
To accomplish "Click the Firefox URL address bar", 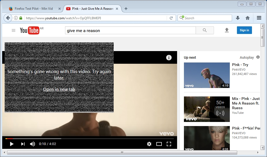I will coord(95,18).
